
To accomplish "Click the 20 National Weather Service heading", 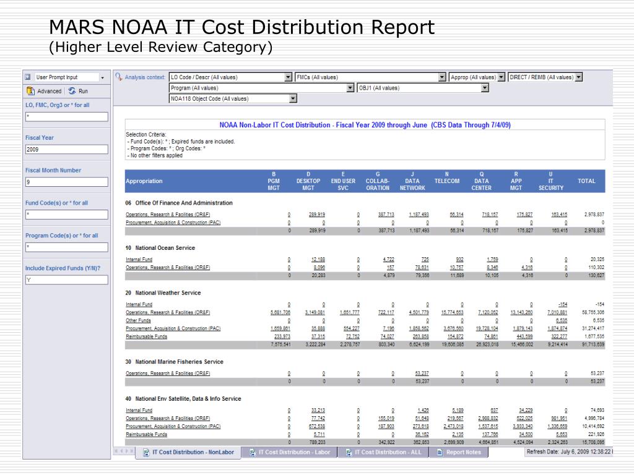I will (x=163, y=293).
